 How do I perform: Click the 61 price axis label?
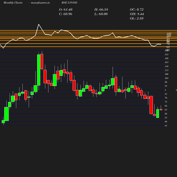(166, 110)
